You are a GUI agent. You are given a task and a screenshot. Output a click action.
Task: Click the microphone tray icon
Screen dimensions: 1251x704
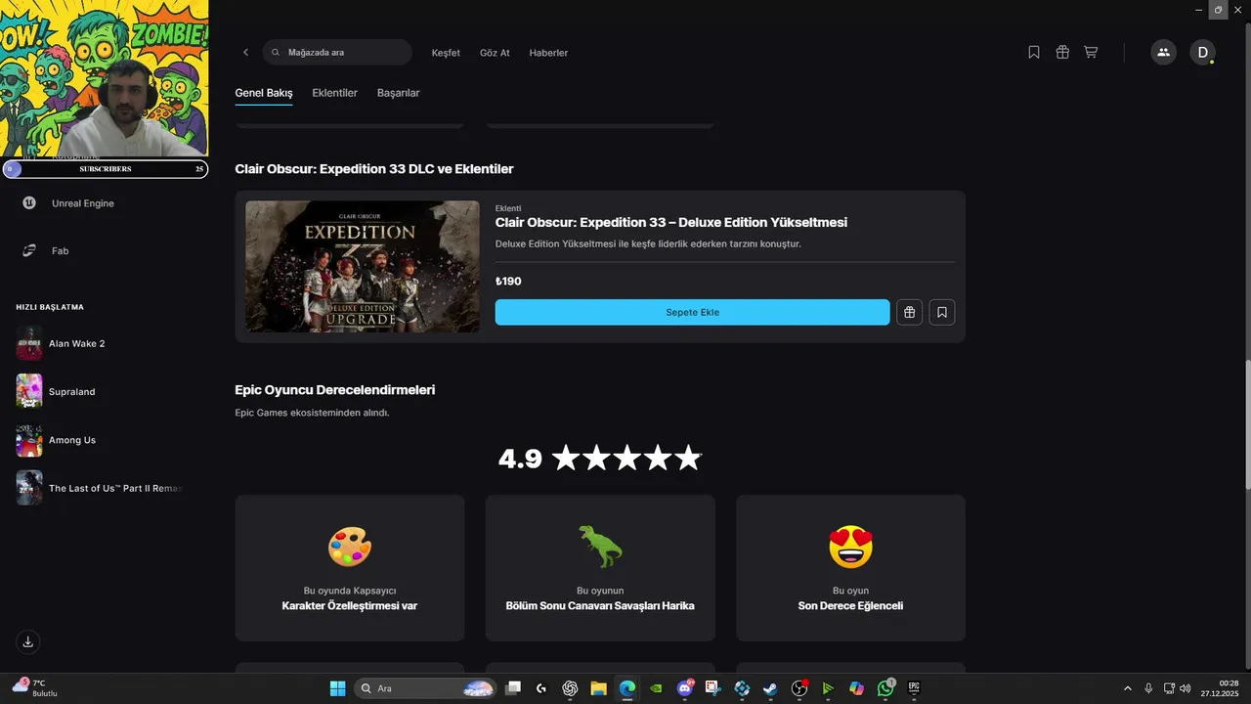coord(1148,688)
